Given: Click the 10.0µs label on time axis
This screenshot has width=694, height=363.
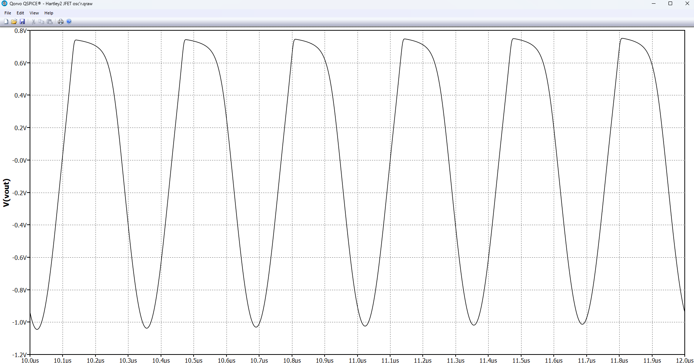Looking at the screenshot, I should 30,360.
